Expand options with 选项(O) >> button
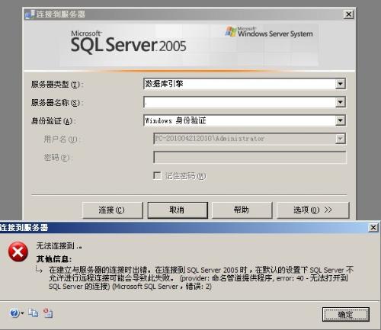The image size is (381, 330). [x=313, y=210]
